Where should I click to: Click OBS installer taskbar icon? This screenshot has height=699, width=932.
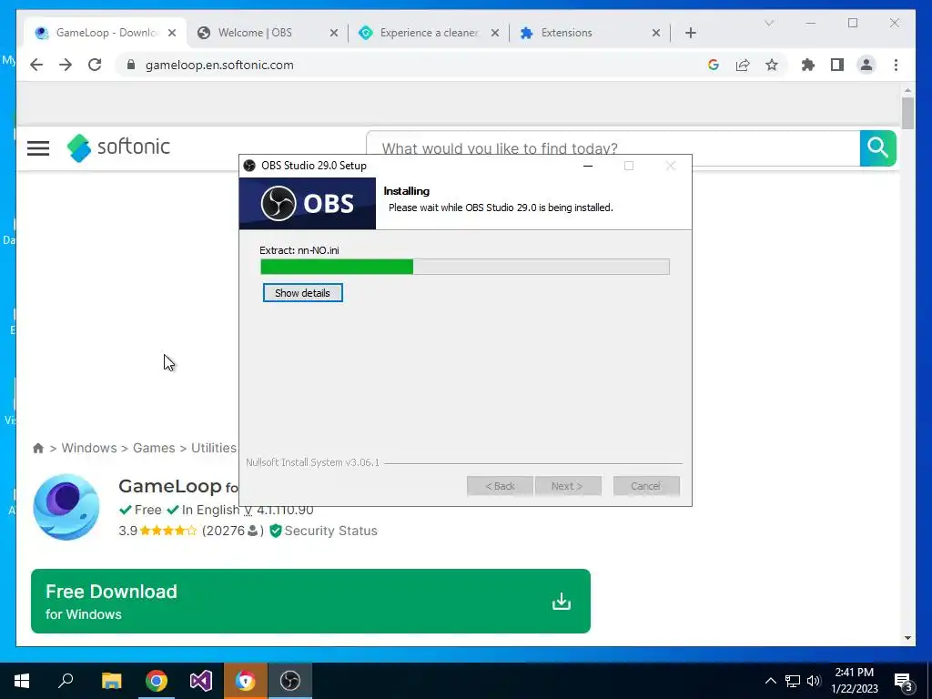(x=290, y=681)
